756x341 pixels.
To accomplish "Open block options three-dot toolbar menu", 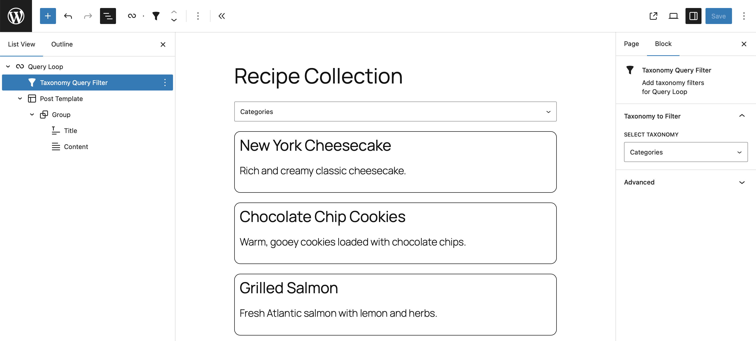I will pos(198,16).
